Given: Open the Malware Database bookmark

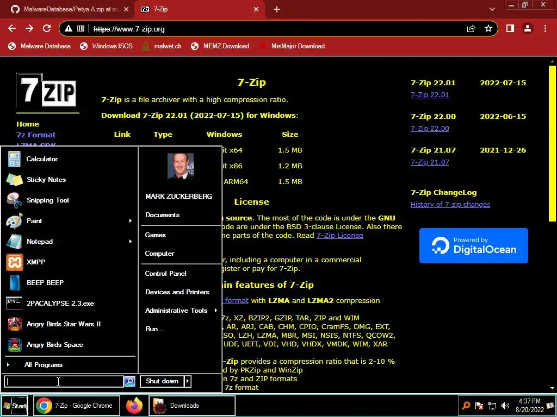Looking at the screenshot, I should [x=39, y=46].
